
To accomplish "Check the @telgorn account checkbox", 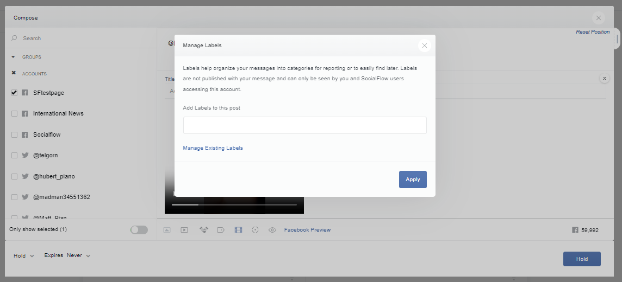I will [x=14, y=155].
